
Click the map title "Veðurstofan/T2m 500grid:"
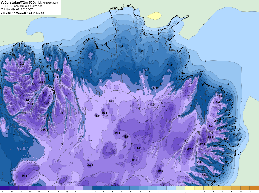pos(21,2)
